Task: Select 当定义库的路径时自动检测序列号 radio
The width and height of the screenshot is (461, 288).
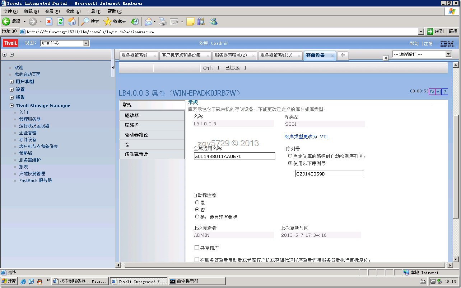Action: point(290,156)
